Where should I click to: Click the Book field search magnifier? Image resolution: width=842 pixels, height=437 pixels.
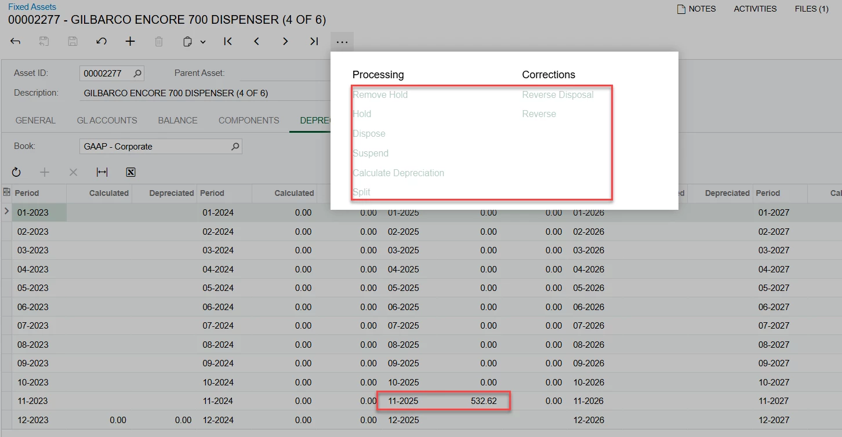(235, 147)
